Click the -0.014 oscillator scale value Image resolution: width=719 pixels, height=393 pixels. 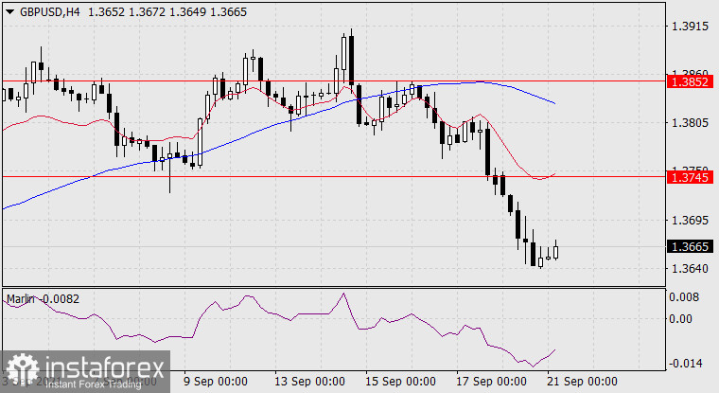pos(686,363)
